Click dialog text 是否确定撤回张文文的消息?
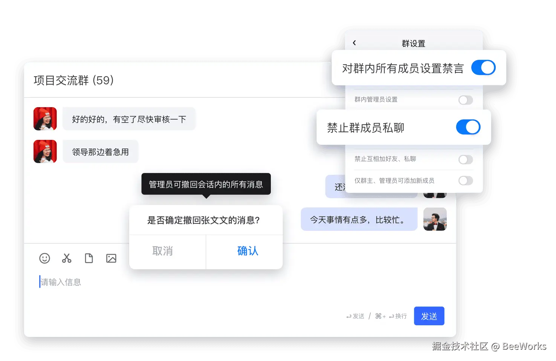 [203, 220]
